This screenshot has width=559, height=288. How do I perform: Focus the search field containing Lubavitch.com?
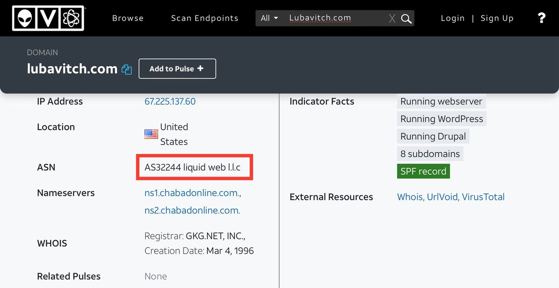(x=335, y=18)
